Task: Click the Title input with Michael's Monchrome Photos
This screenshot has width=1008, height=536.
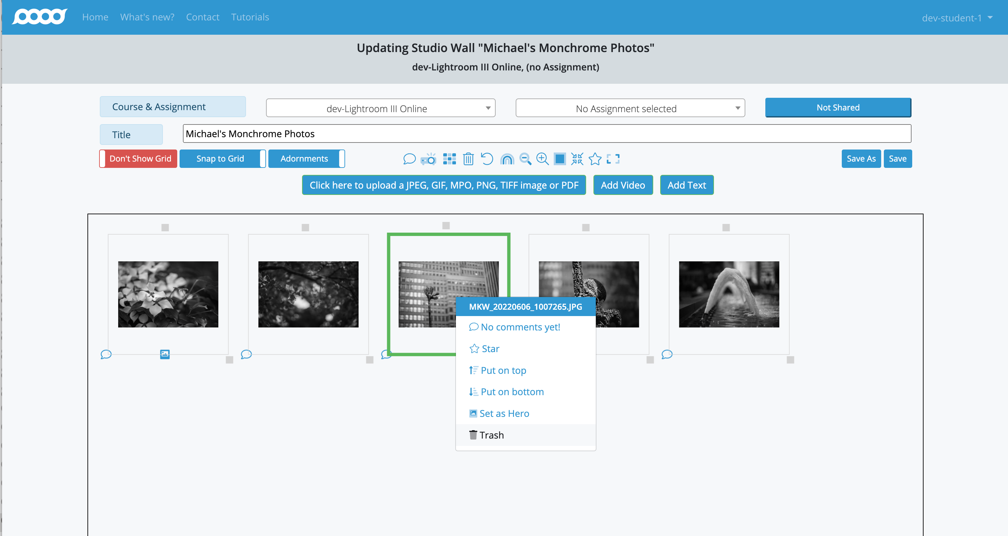Action: click(x=547, y=133)
